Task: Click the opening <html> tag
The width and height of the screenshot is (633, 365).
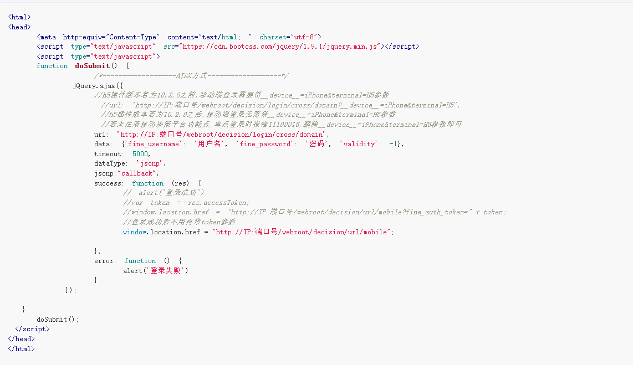Action: click(x=19, y=17)
